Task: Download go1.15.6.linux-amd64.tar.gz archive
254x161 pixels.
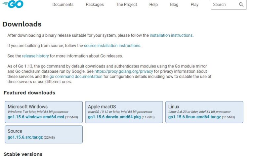Action: 194,117
